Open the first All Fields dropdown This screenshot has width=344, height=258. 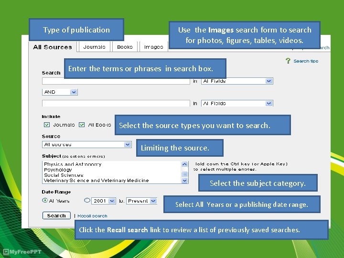pos(237,81)
